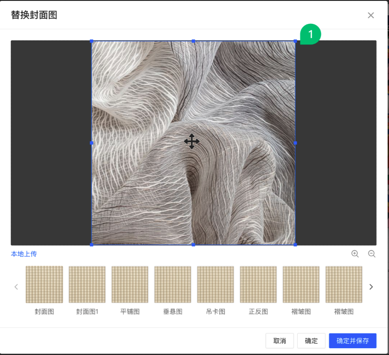Screen dimensions: 389x355
Task: Click the blue 确定并保存 button
Action: coord(352,341)
